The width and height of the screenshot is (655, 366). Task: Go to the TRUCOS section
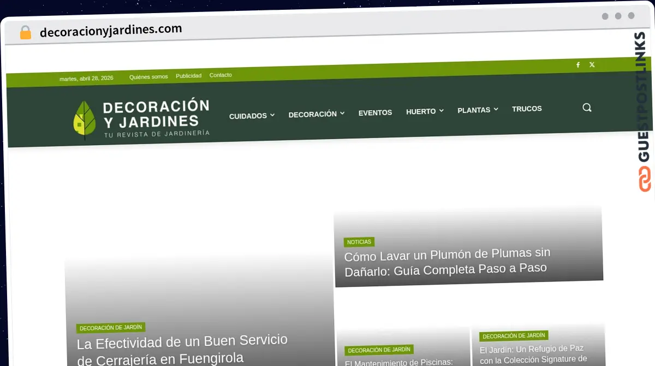coord(527,109)
